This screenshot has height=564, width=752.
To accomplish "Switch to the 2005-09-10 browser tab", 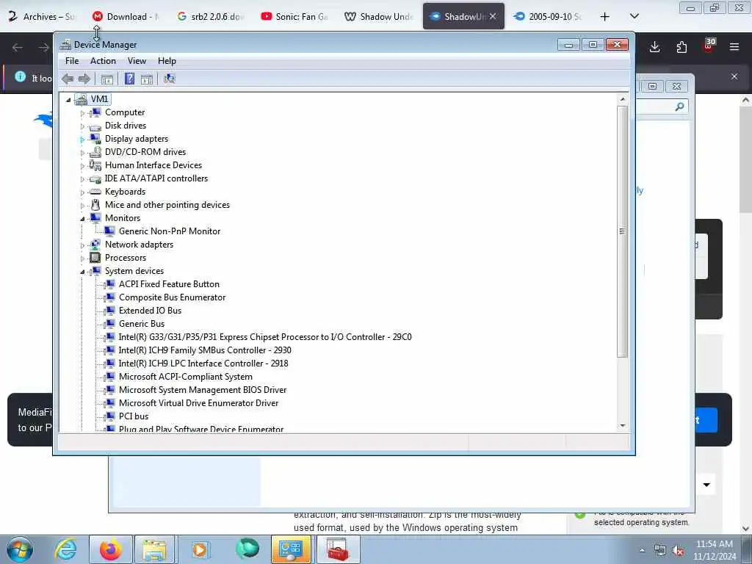I will coord(548,16).
